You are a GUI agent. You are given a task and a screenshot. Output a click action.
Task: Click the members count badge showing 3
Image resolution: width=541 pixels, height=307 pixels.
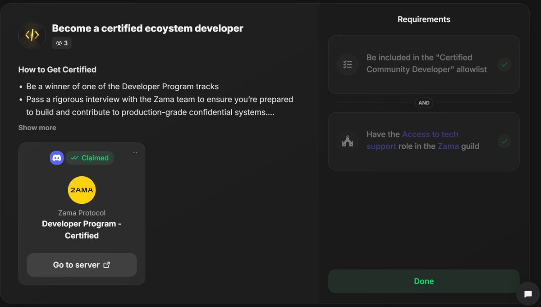pos(62,43)
